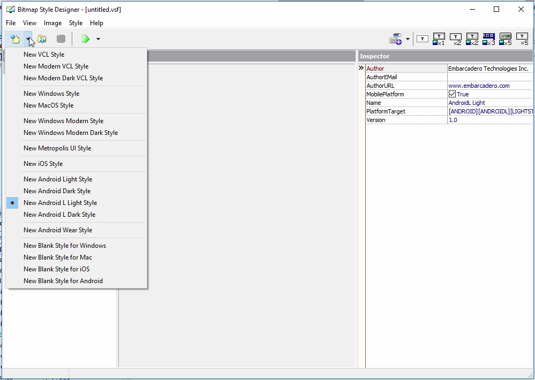Click the Inspector panel header
The height and width of the screenshot is (380, 535).
pos(445,56)
